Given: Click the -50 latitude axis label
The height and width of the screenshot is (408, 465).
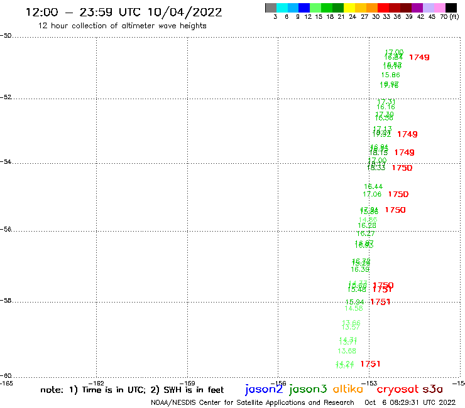Looking at the screenshot, I should pyautogui.click(x=6, y=36).
